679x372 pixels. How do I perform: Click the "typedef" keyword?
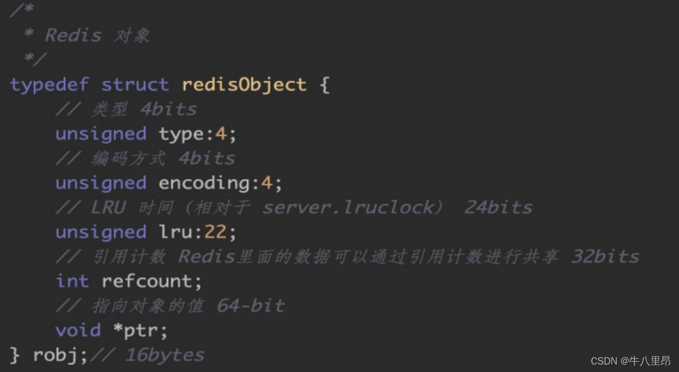click(x=49, y=85)
